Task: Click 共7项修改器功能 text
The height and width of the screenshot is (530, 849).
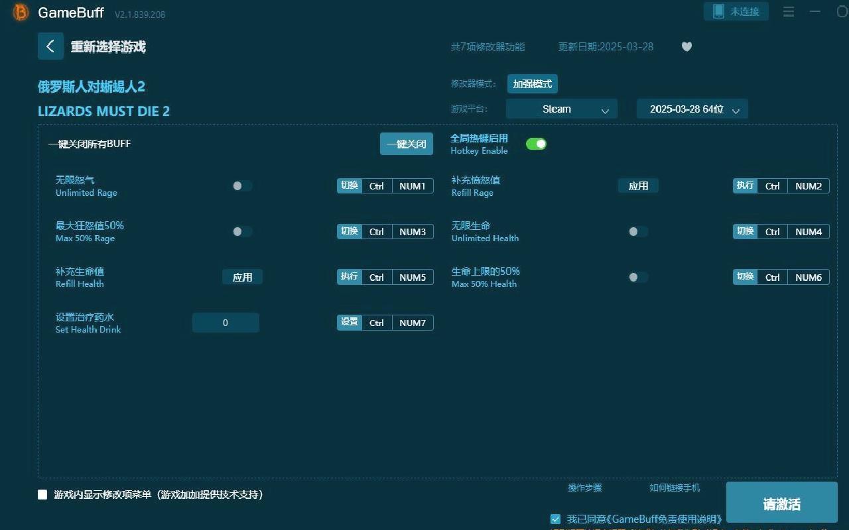Action: pos(488,46)
